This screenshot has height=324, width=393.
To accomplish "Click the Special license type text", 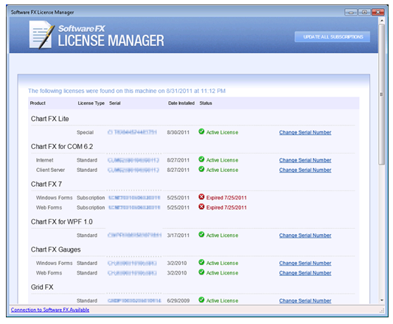I will [85, 133].
